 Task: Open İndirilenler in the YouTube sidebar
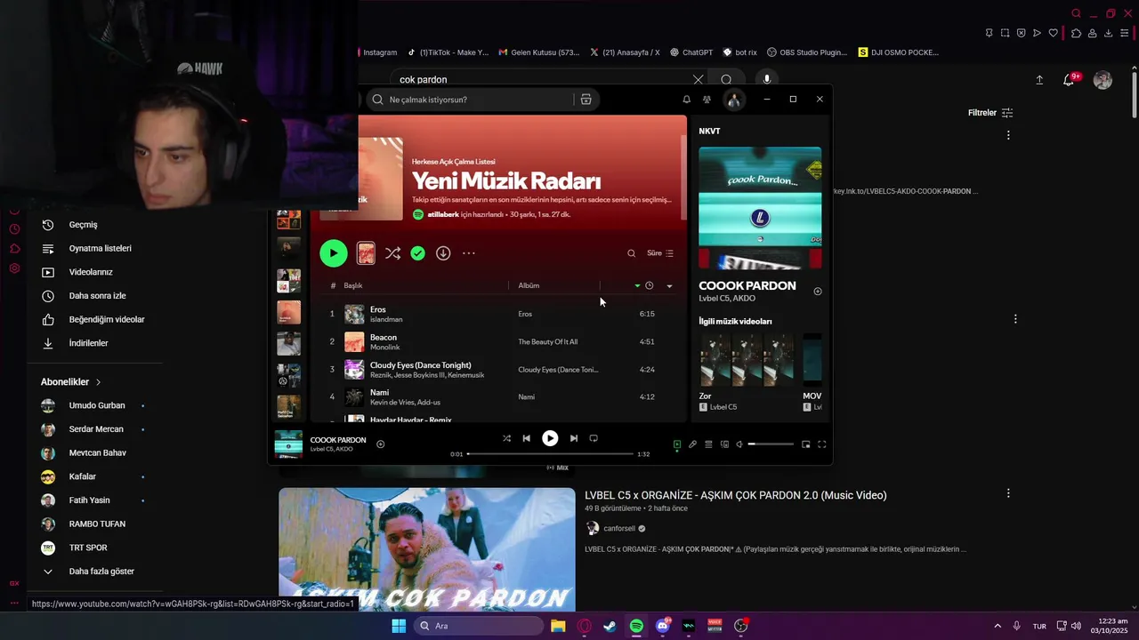[x=88, y=343]
